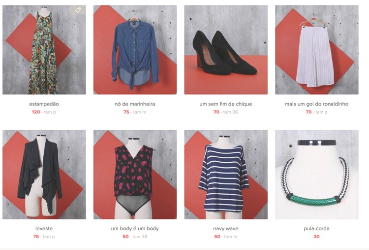View the green rope necklace photo
The width and height of the screenshot is (369, 250).
317,175
